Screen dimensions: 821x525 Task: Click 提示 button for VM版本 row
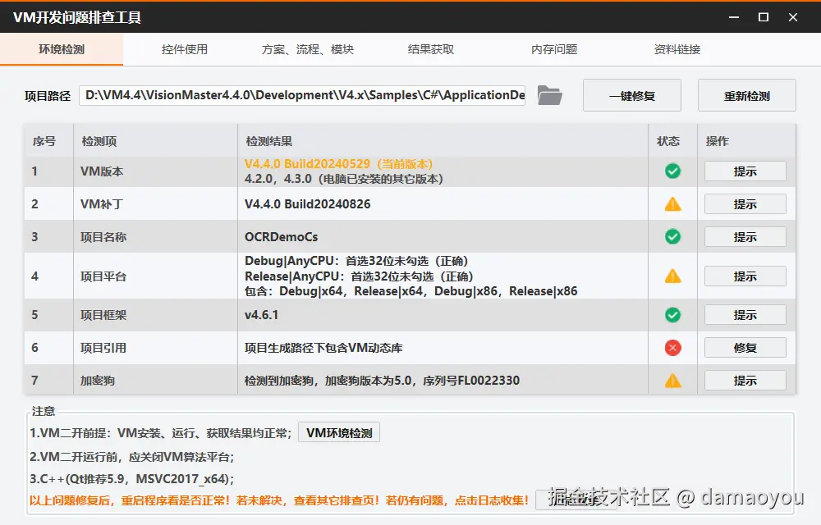(745, 171)
